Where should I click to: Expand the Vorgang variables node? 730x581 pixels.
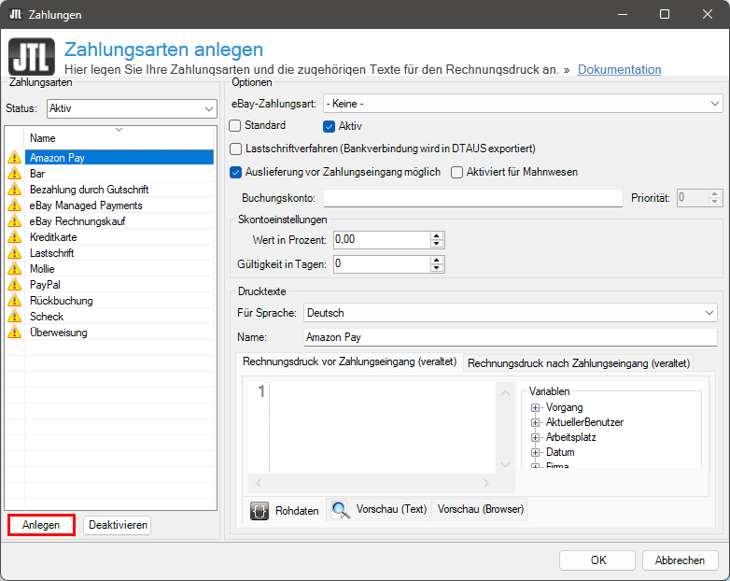click(536, 408)
